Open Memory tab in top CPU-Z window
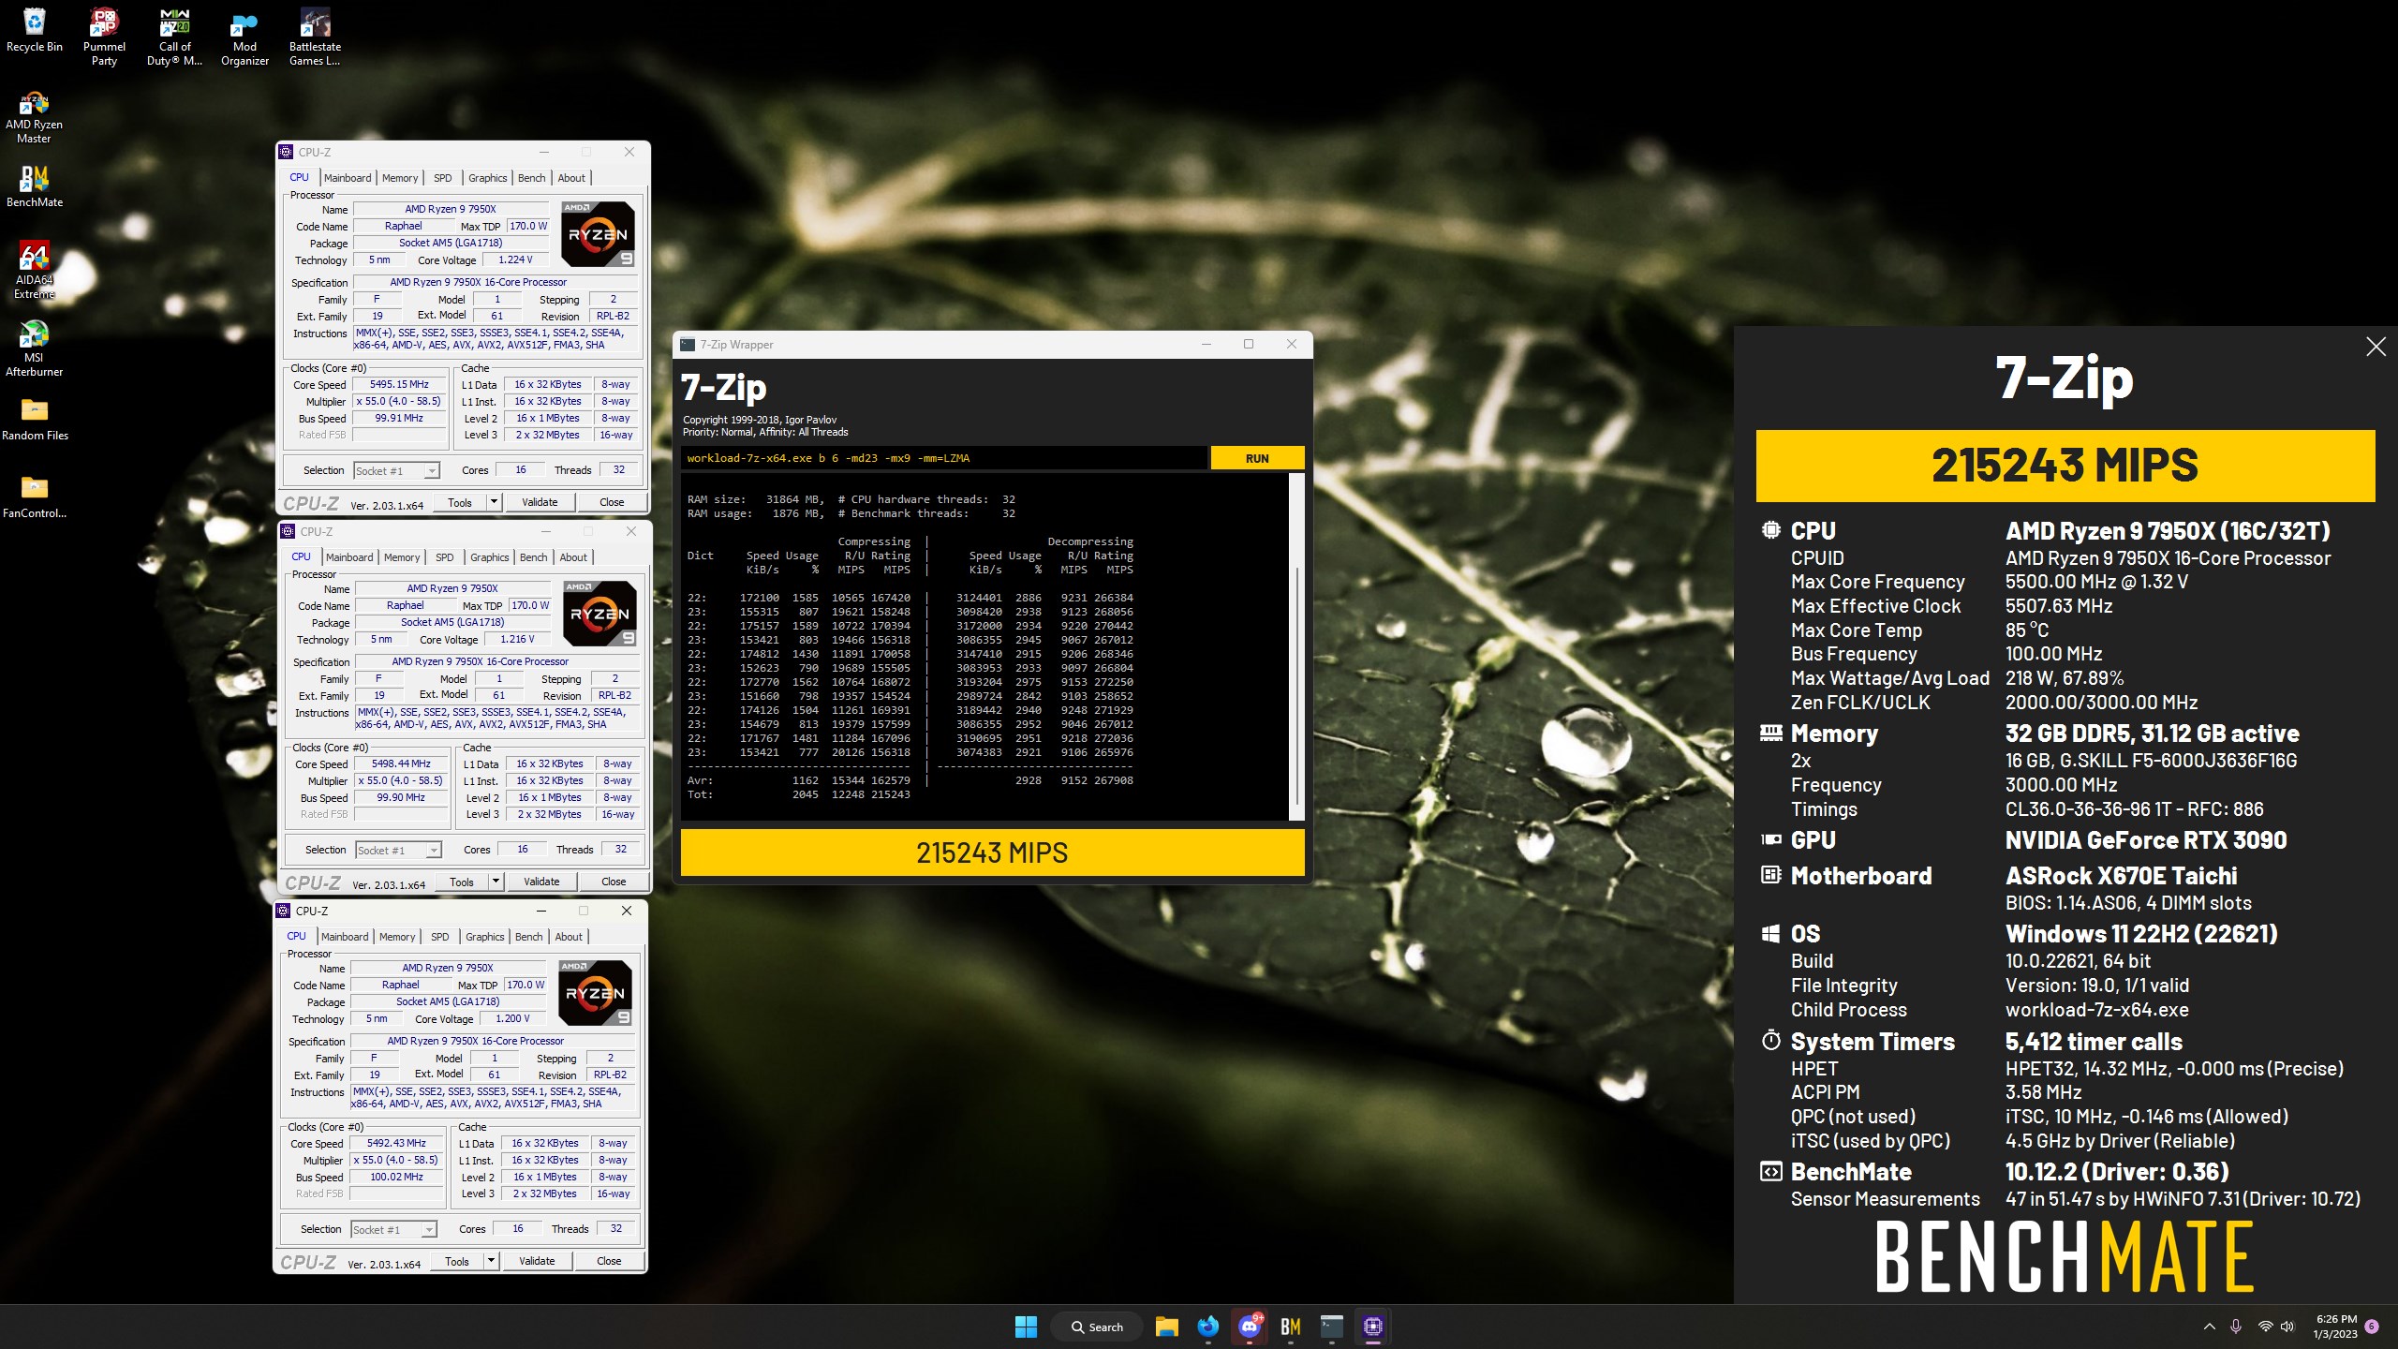The width and height of the screenshot is (2398, 1349). pos(400,178)
